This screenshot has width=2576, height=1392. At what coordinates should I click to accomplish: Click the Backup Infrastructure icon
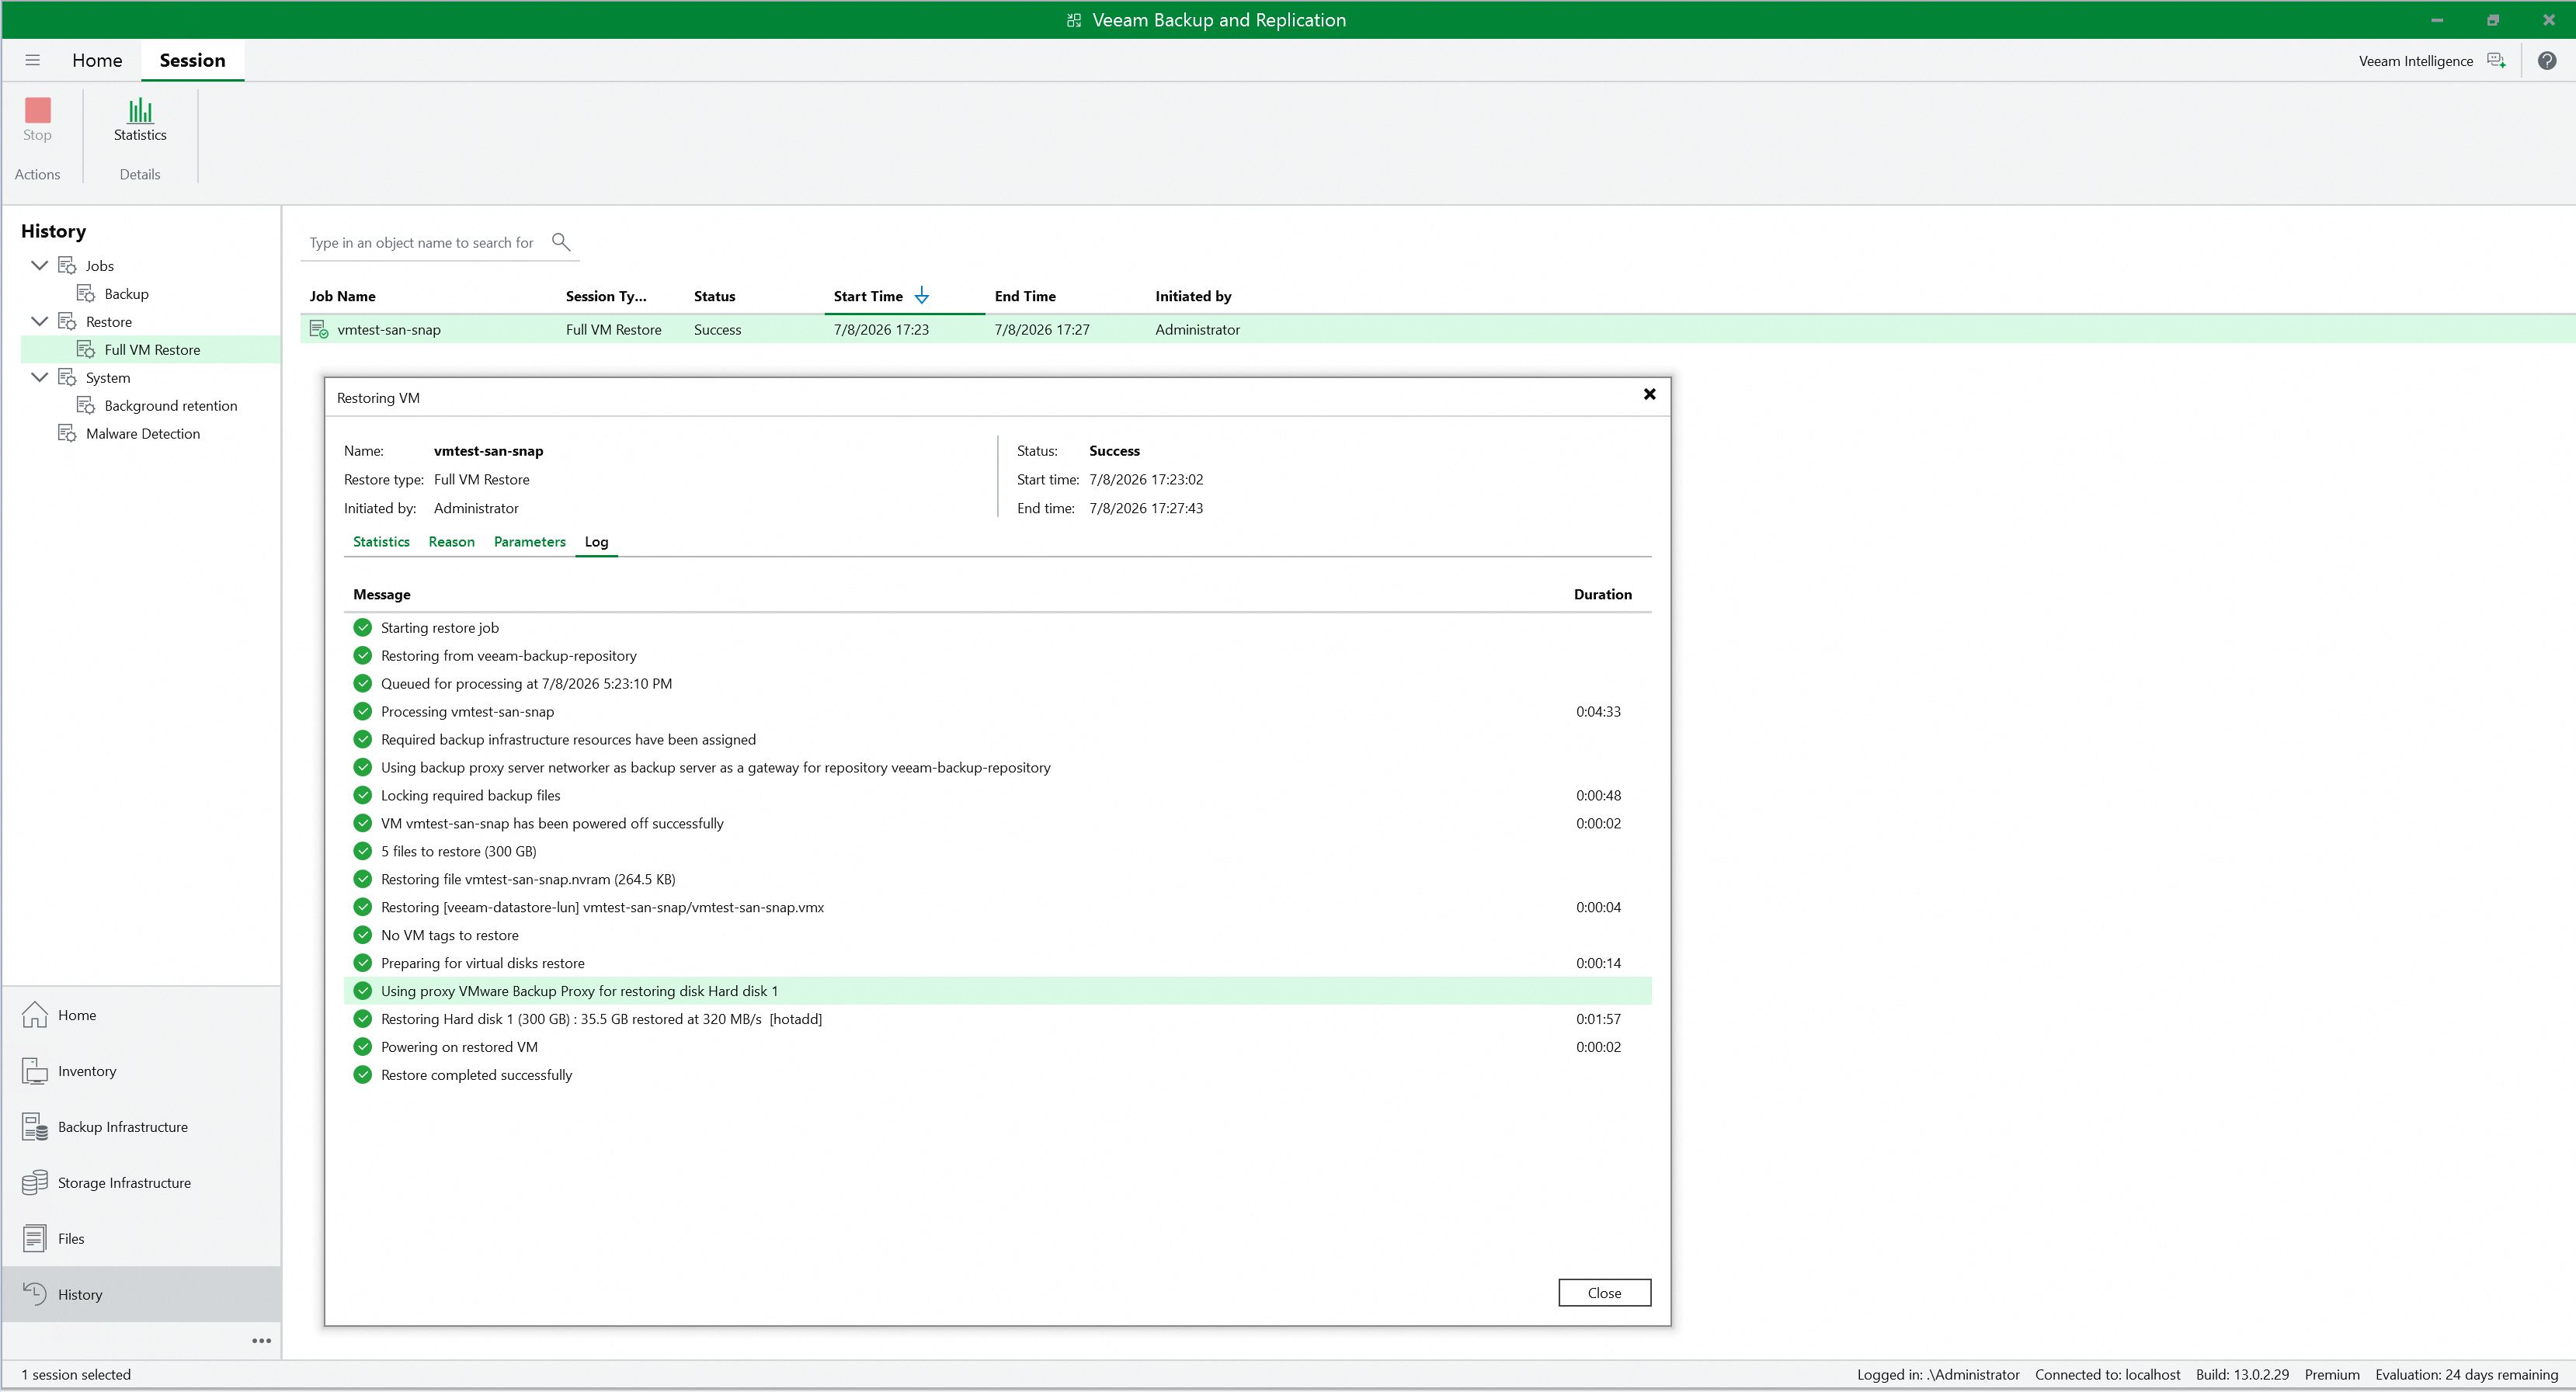tap(35, 1127)
